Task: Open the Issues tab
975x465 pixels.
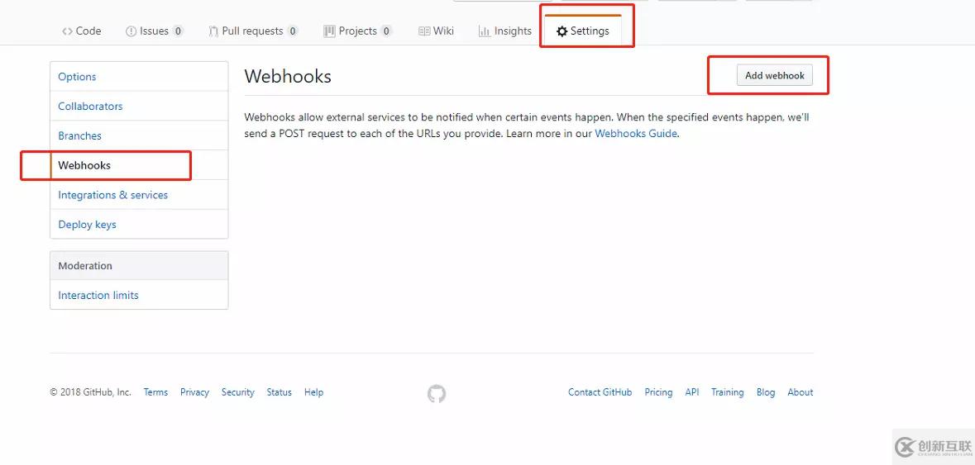Action: click(x=154, y=31)
